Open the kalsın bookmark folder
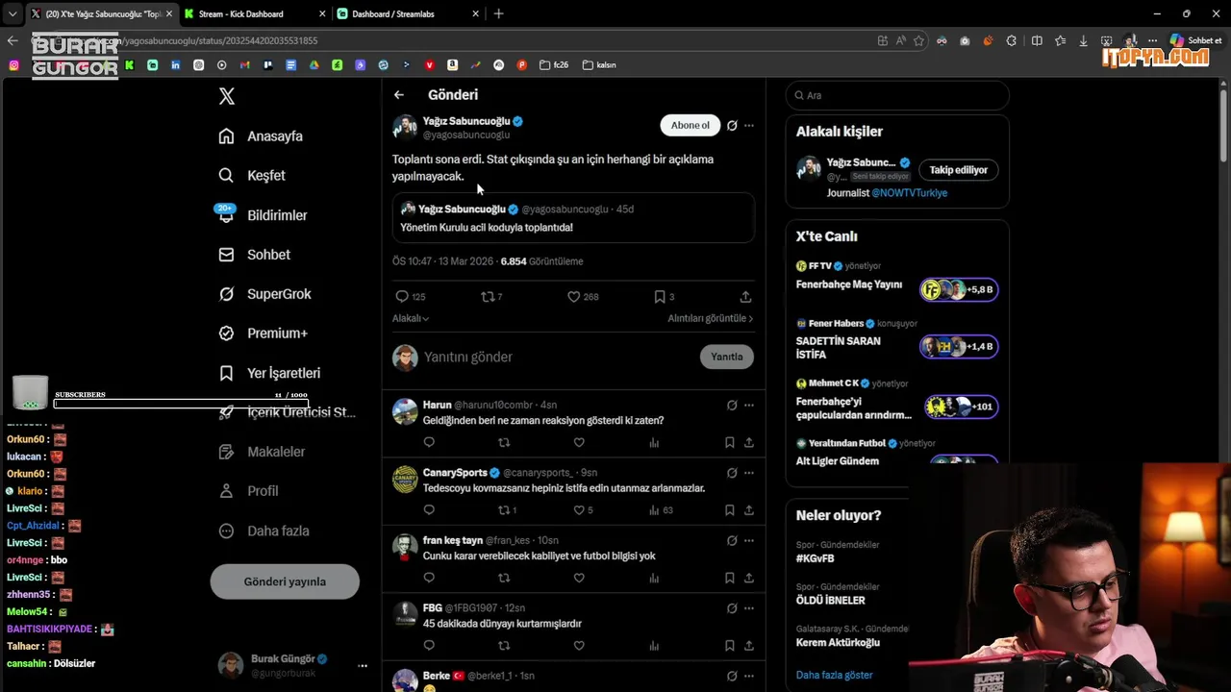The width and height of the screenshot is (1231, 692). [598, 65]
